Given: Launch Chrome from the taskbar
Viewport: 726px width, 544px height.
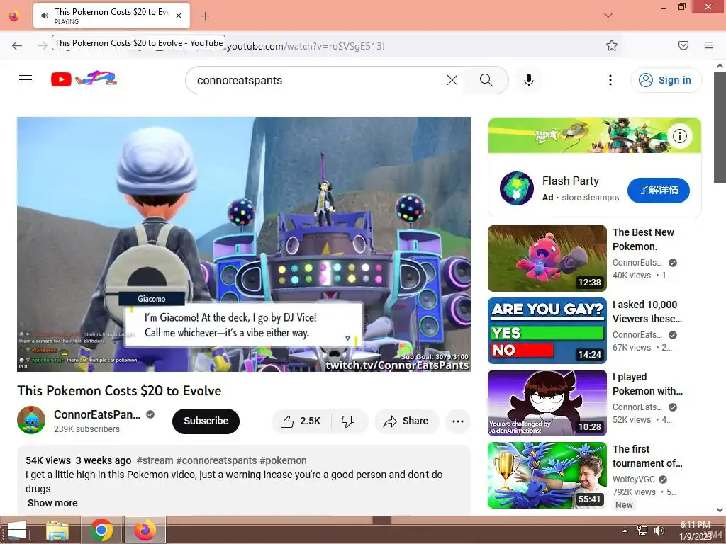Looking at the screenshot, I should [101, 530].
